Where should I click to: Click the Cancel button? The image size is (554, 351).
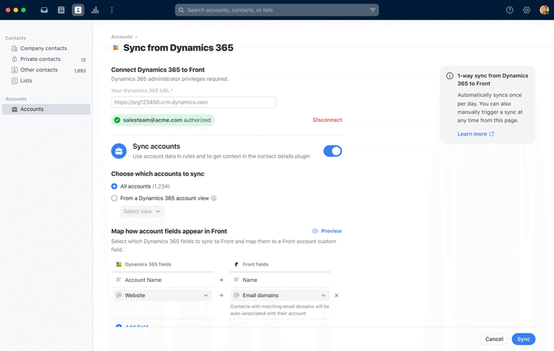coord(494,339)
